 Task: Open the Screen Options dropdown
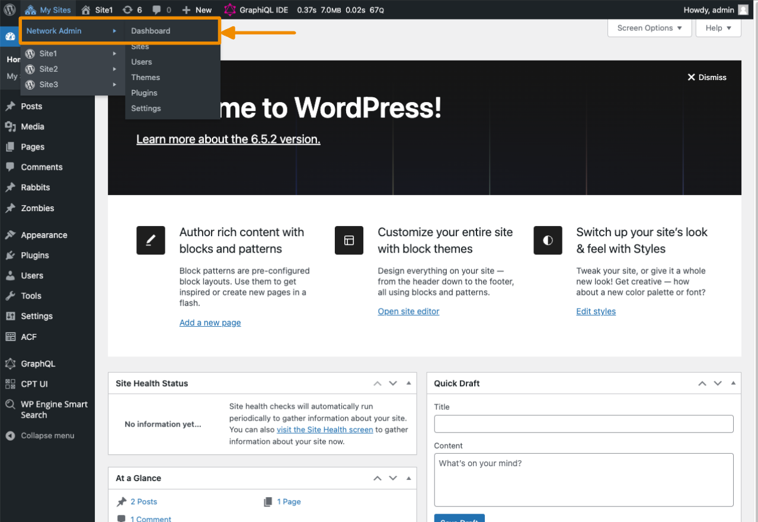point(649,27)
